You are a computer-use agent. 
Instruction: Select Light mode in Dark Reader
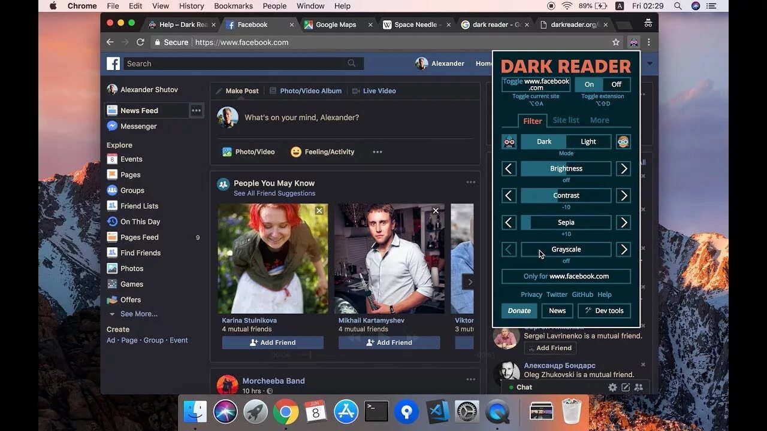click(588, 142)
